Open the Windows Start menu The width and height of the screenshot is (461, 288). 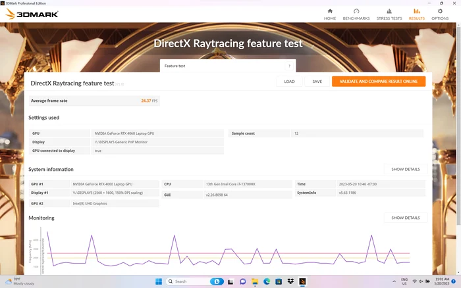[x=159, y=281]
